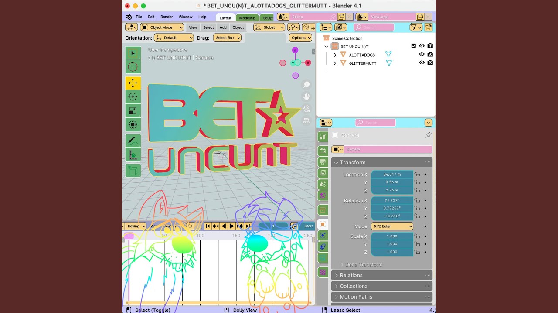Viewport: 558px width, 313px height.
Task: Click the viewport zoom magnifier icon
Action: (306, 85)
